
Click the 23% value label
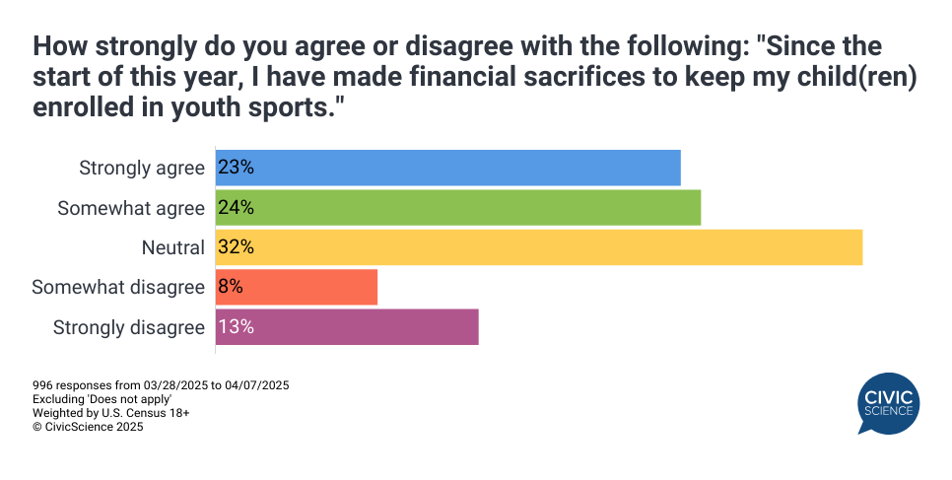(x=237, y=168)
